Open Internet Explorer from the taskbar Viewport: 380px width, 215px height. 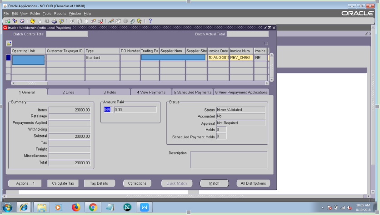click(24, 207)
